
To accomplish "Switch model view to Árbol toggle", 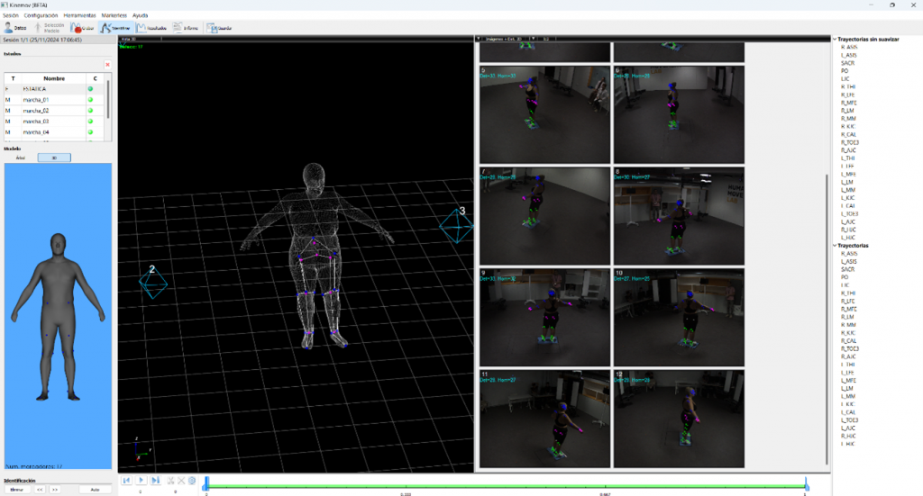I will (x=21, y=158).
